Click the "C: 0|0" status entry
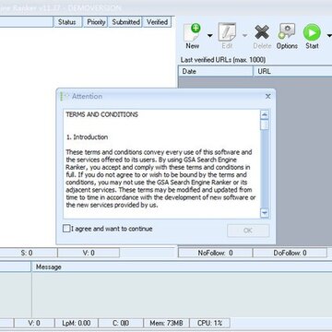The image size is (332, 332). [x=121, y=323]
